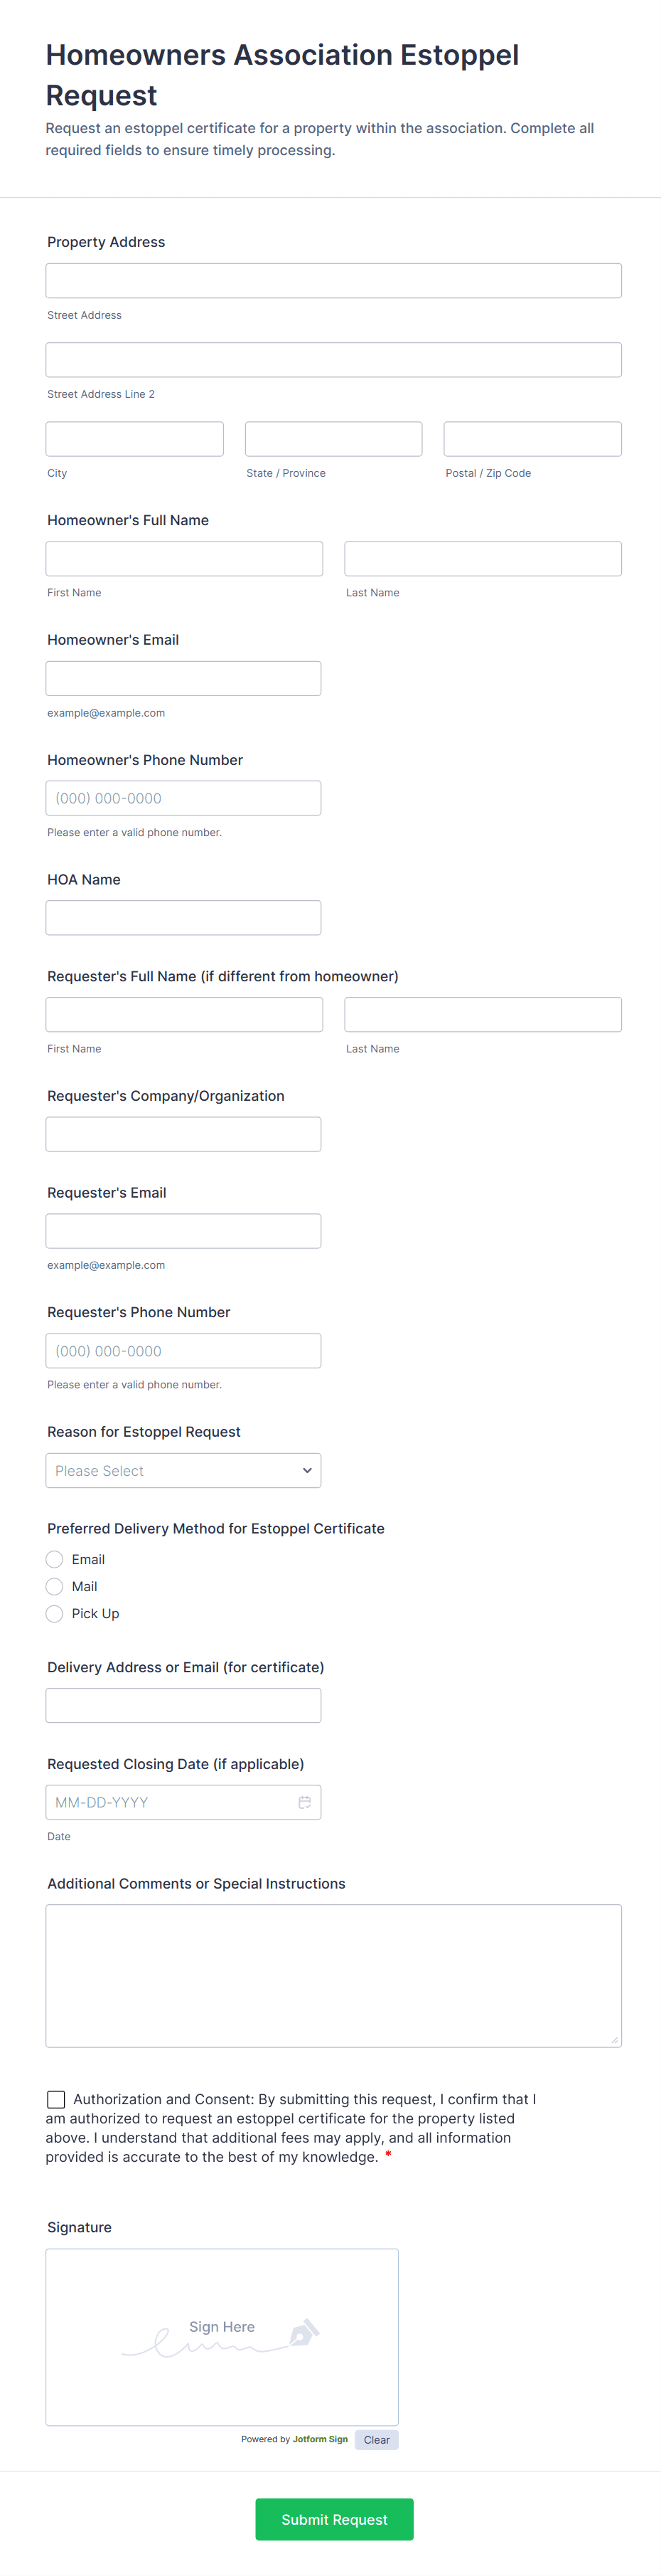Viewport: 661px width, 2576px height.
Task: Select the Email delivery method
Action: point(55,1559)
